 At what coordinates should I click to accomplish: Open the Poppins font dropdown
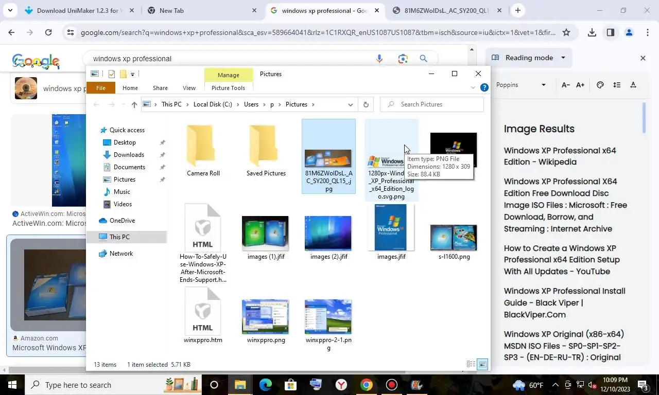(x=543, y=85)
